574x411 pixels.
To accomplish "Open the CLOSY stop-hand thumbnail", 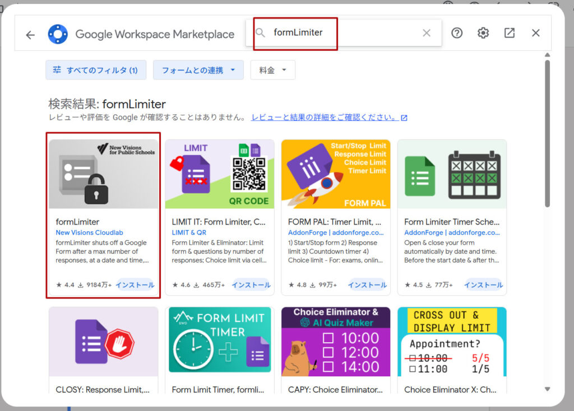I will point(104,342).
